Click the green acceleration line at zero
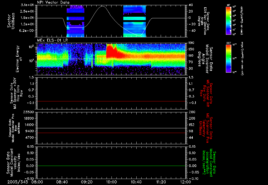Screen dimensions: 268x185 [111, 166]
